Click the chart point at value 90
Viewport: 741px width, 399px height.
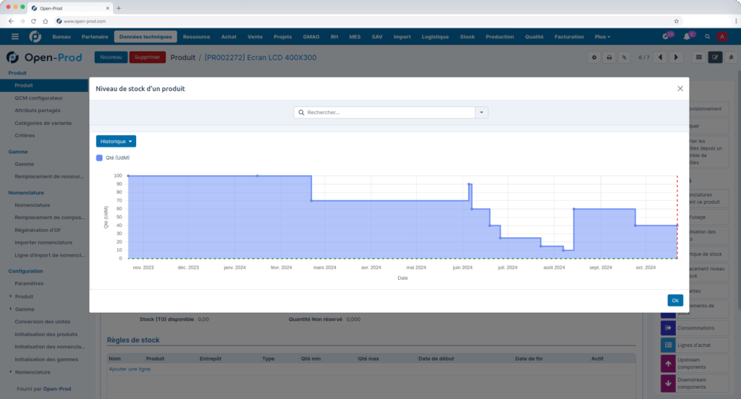[x=469, y=184]
